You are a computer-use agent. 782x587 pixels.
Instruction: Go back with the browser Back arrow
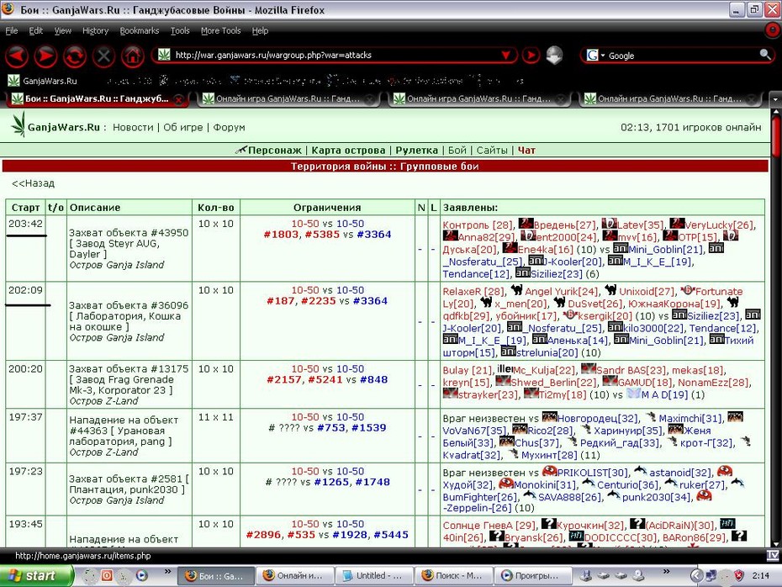coord(17,56)
